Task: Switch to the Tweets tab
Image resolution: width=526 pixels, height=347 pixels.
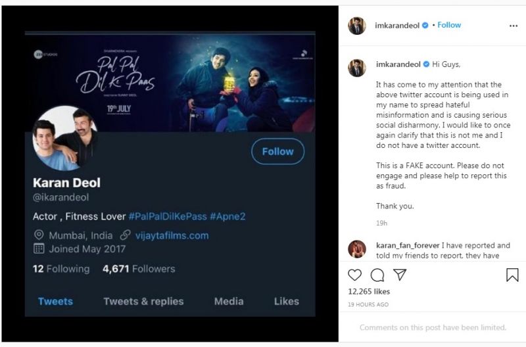Action: (55, 302)
